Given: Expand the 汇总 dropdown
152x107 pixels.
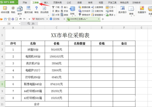Looking at the screenshot, I should [x=115, y=7].
